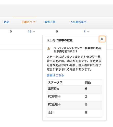Close the 入出荷作業中の数量 popup
The image size is (113, 127).
coord(102,39)
